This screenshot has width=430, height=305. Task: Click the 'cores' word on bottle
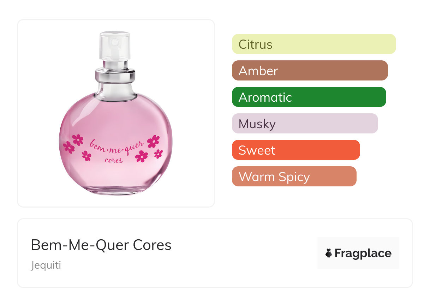pos(114,160)
